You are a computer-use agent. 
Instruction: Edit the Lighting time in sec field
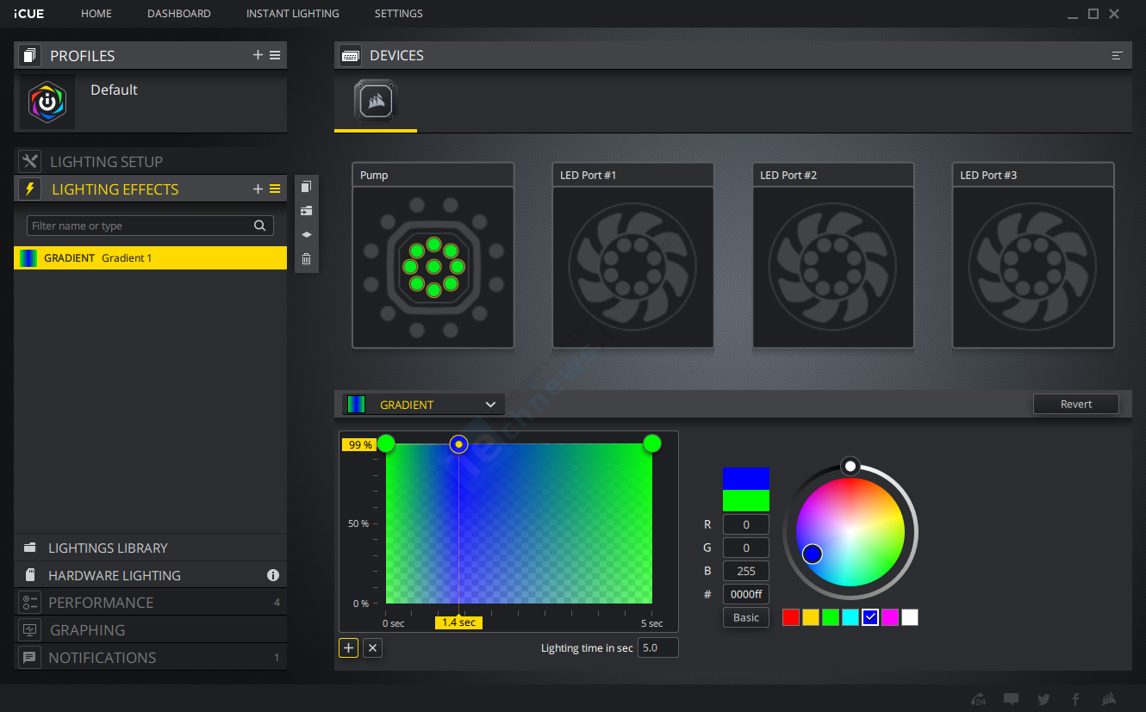click(x=658, y=648)
